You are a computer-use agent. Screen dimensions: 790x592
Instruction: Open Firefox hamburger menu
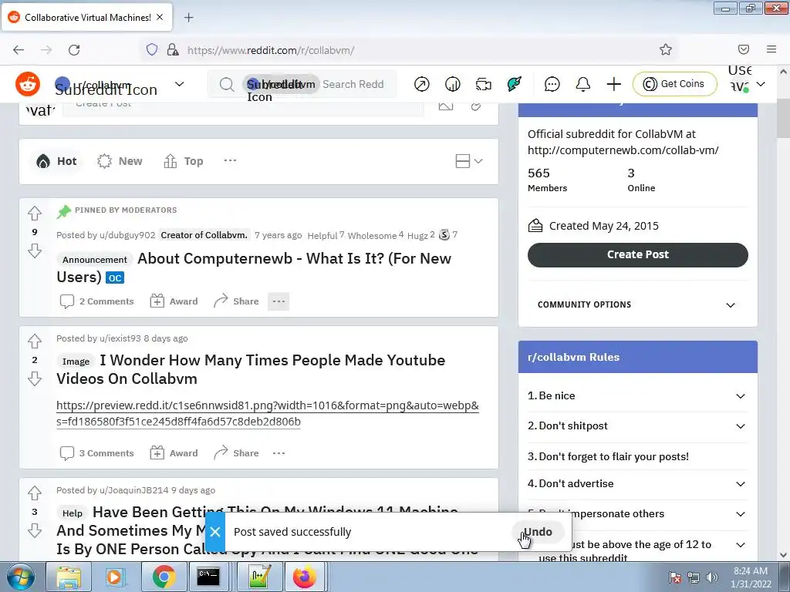tap(771, 49)
